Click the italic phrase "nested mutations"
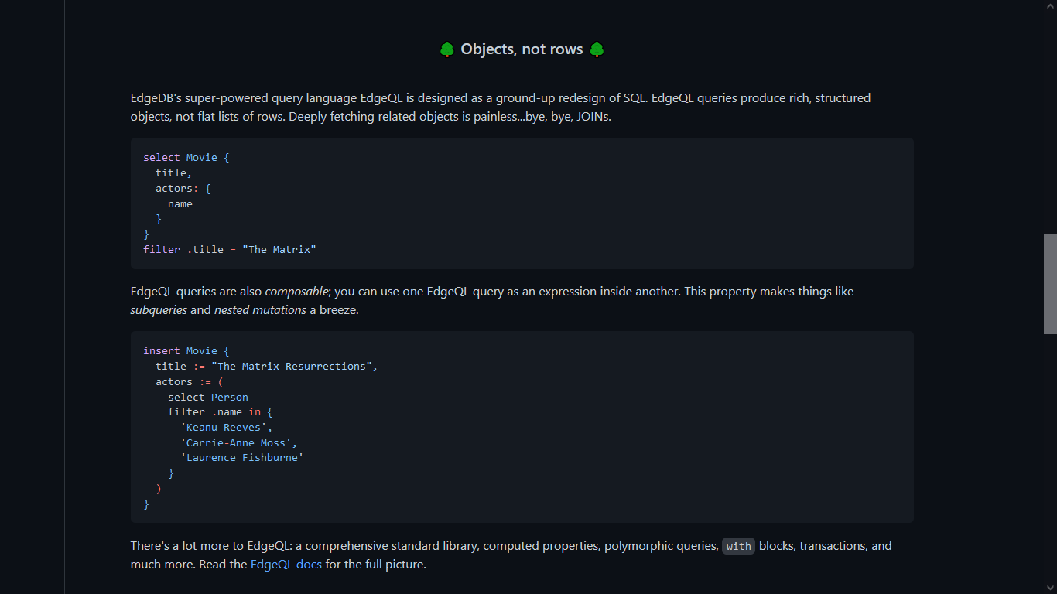Viewport: 1057px width, 594px height. pyautogui.click(x=260, y=310)
